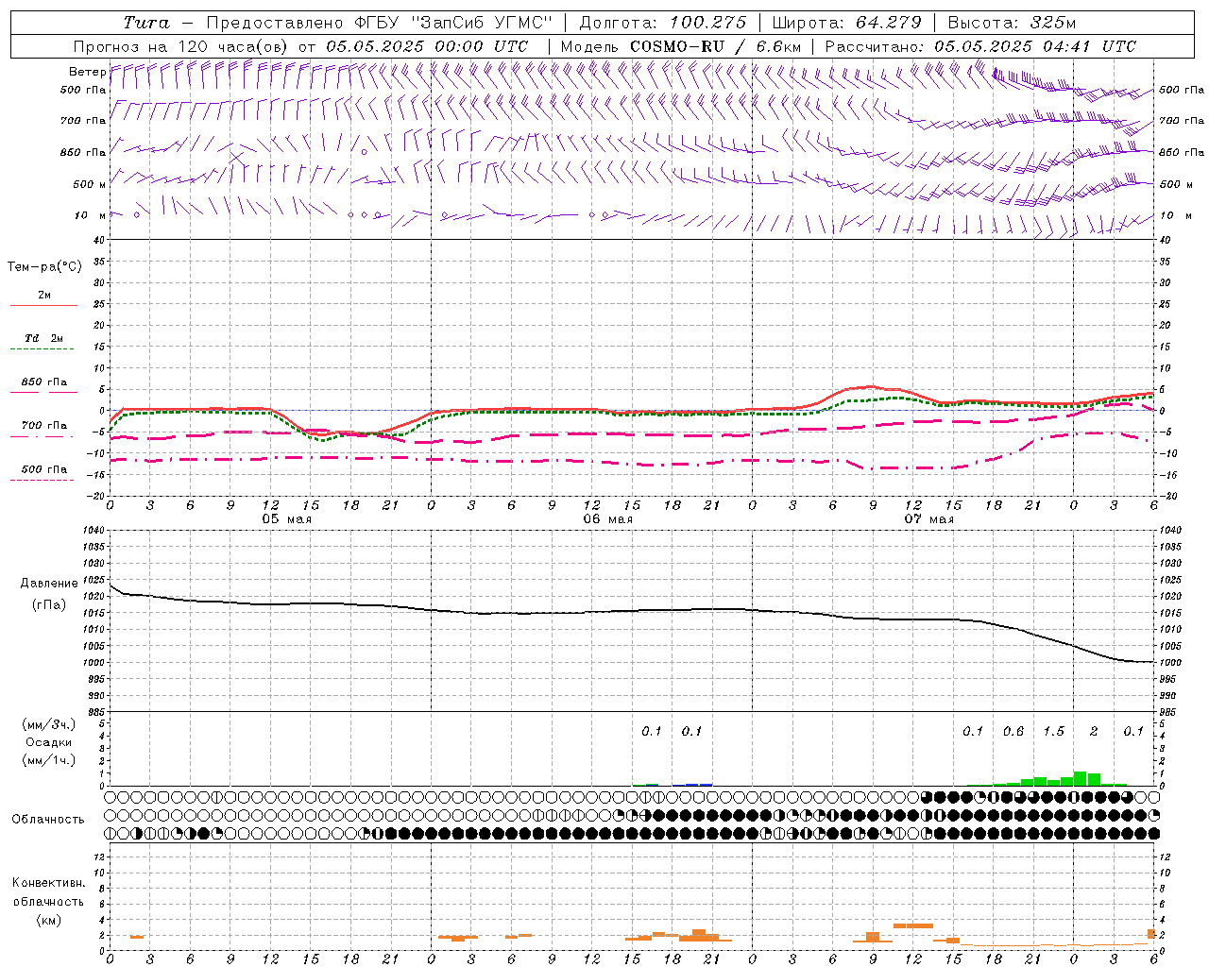This screenshot has height=967, width=1209.
Task: Select the 05 мая date marker
Action: (286, 519)
